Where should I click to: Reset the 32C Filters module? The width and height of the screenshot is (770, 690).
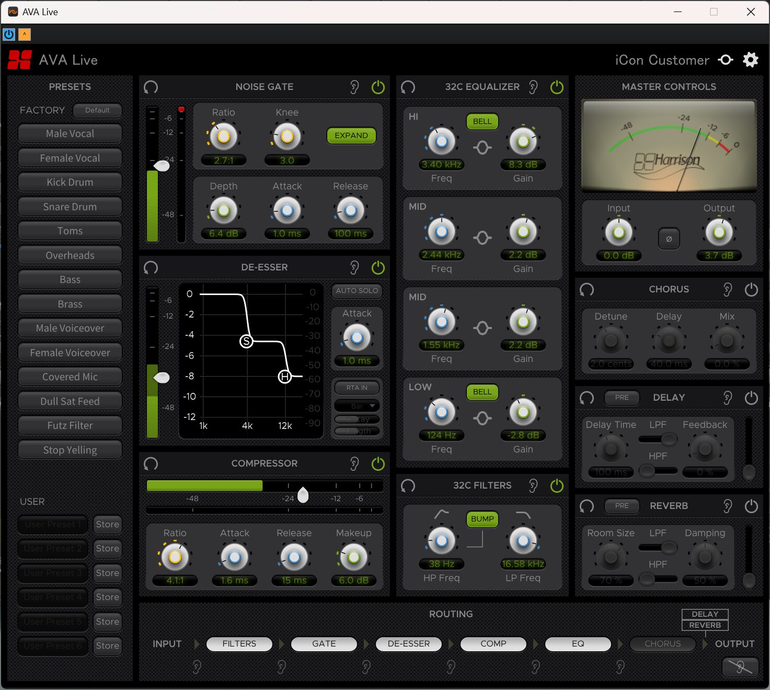(408, 485)
